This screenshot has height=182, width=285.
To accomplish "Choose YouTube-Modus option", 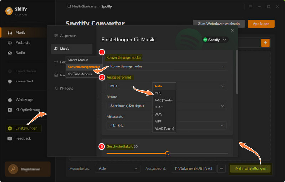I will [84, 74].
